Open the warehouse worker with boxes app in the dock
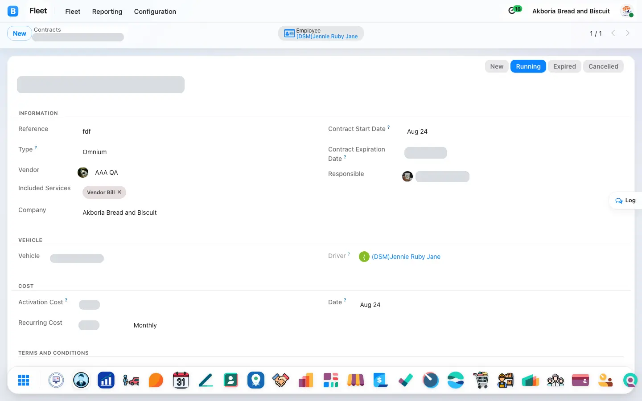Screen dimensions: 642x401 506,380
